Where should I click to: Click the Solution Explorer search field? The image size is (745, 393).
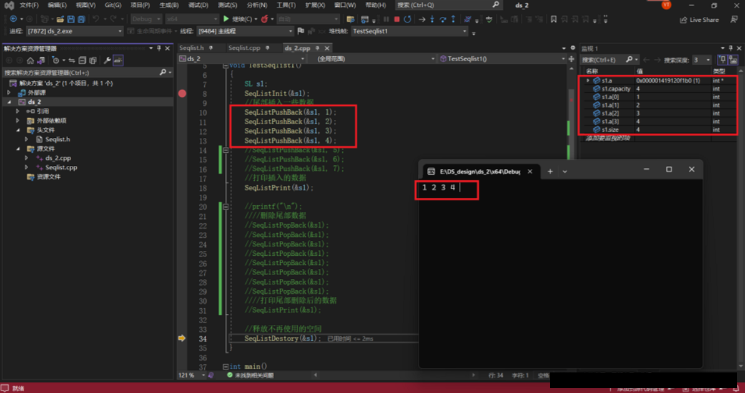tap(88, 72)
